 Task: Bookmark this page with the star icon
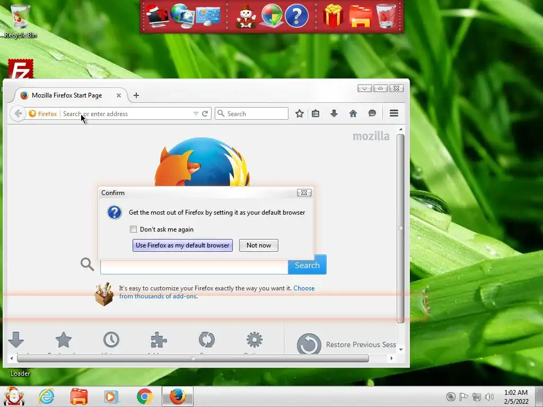tap(300, 113)
